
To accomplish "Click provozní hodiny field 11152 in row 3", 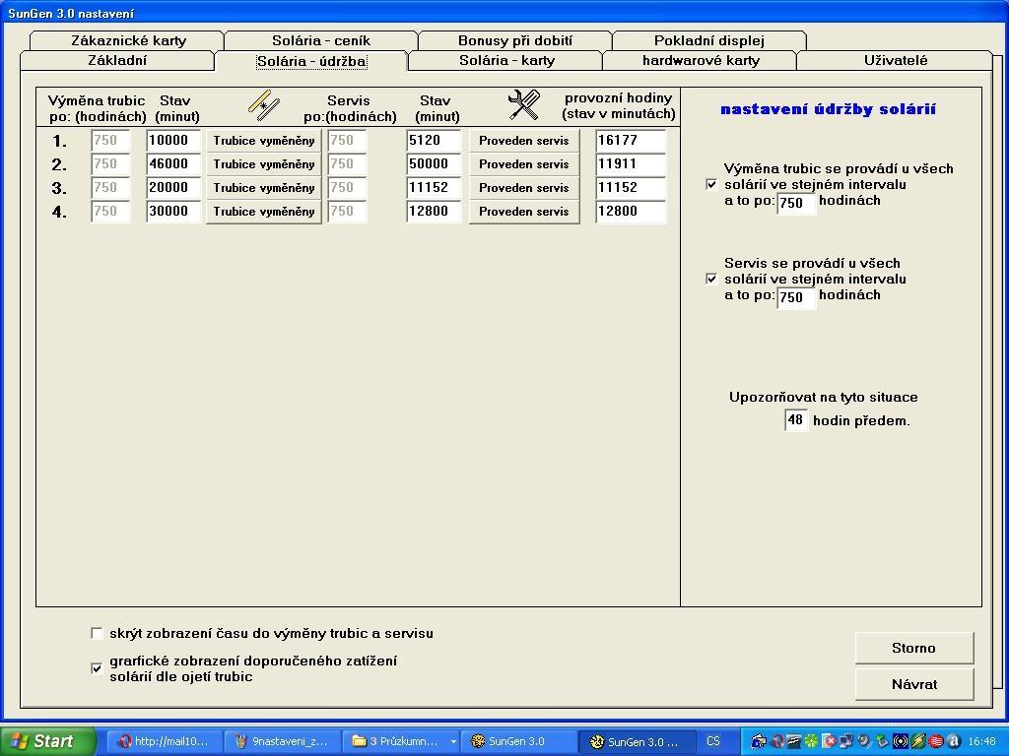I will [631, 188].
